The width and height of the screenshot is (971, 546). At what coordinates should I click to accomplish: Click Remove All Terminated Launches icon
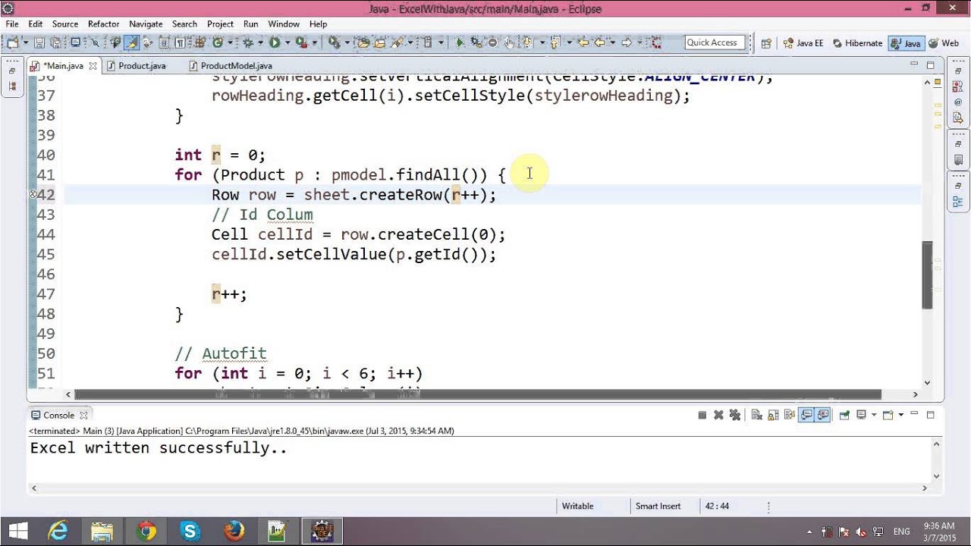point(735,415)
